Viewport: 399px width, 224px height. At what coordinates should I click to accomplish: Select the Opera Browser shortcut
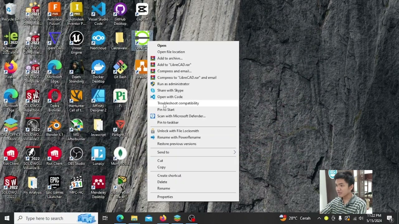[55, 101]
